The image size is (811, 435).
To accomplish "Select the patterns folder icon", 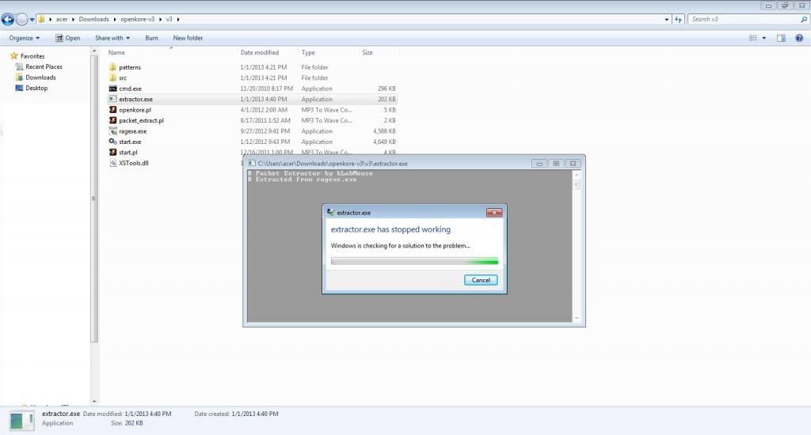I will click(112, 67).
